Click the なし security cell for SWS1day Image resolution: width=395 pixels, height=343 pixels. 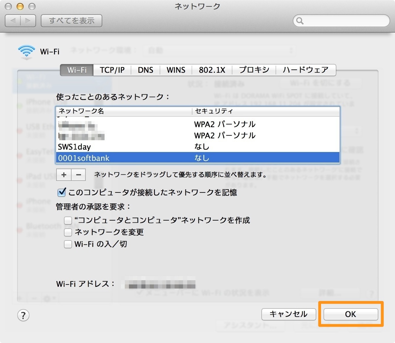click(x=202, y=147)
